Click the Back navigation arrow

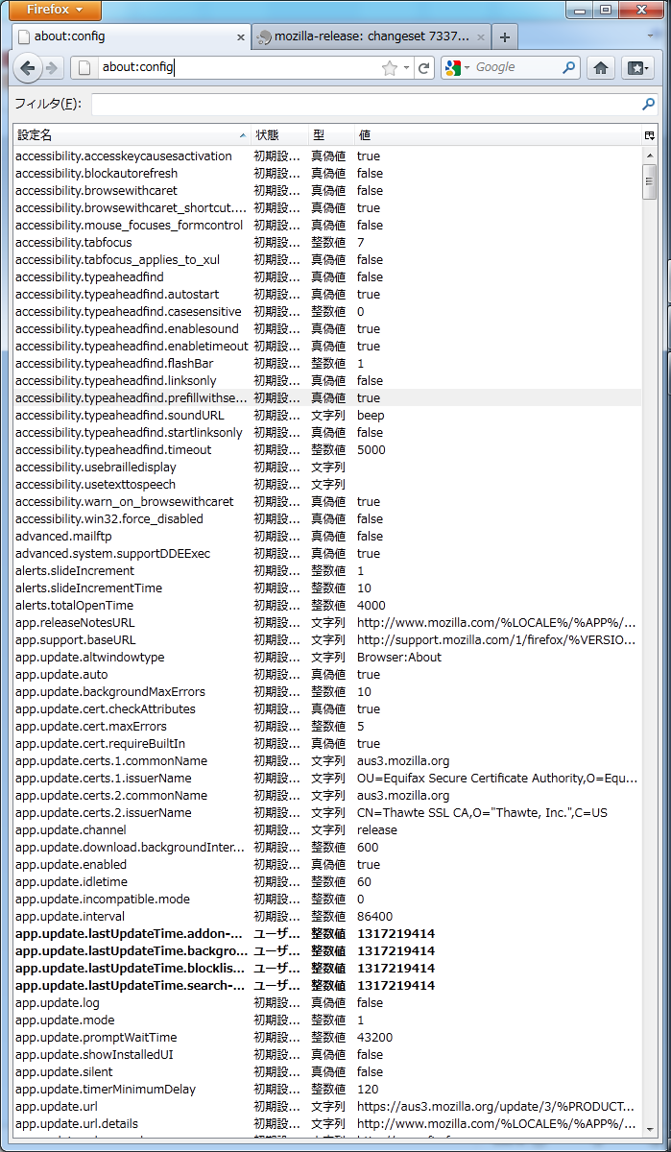point(27,68)
